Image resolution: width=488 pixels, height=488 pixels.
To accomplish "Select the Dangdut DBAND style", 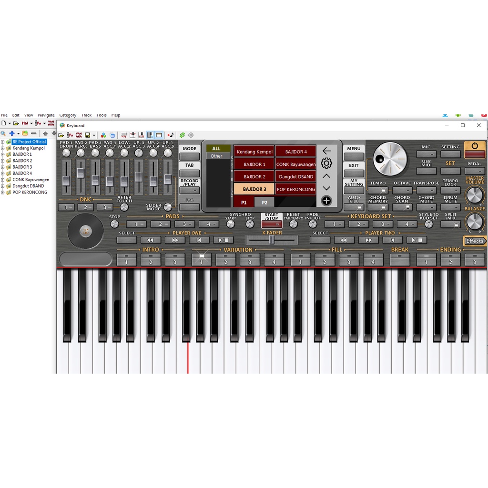I will [x=296, y=177].
